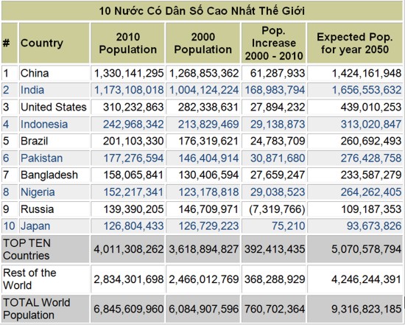Select Brazil's 2050 expected population 260,692,493
The width and height of the screenshot is (405, 325).
(x=370, y=141)
